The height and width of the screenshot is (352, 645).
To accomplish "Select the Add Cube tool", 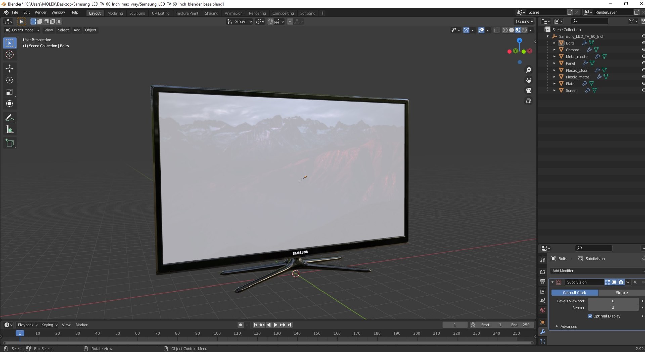I will pos(10,143).
